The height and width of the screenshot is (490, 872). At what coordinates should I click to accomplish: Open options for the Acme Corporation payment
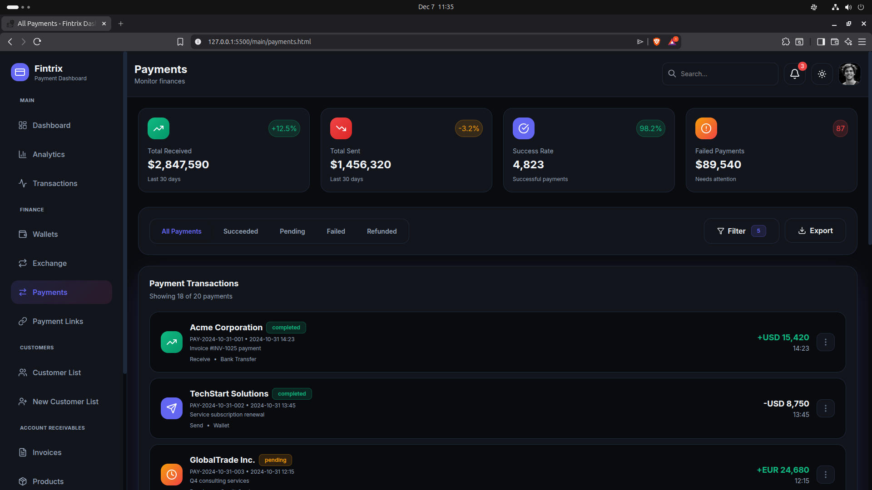click(x=825, y=342)
